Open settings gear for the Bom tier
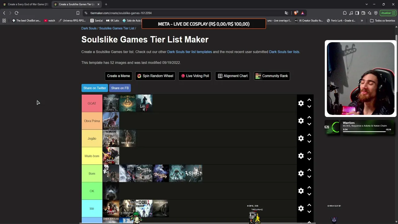Image resolution: width=398 pixels, height=224 pixels. click(x=301, y=174)
